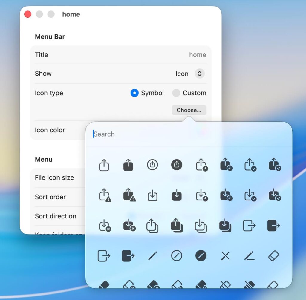Screen dimensions: 306x300
Task: Choose the plain pencil symbol
Action: 152,256
